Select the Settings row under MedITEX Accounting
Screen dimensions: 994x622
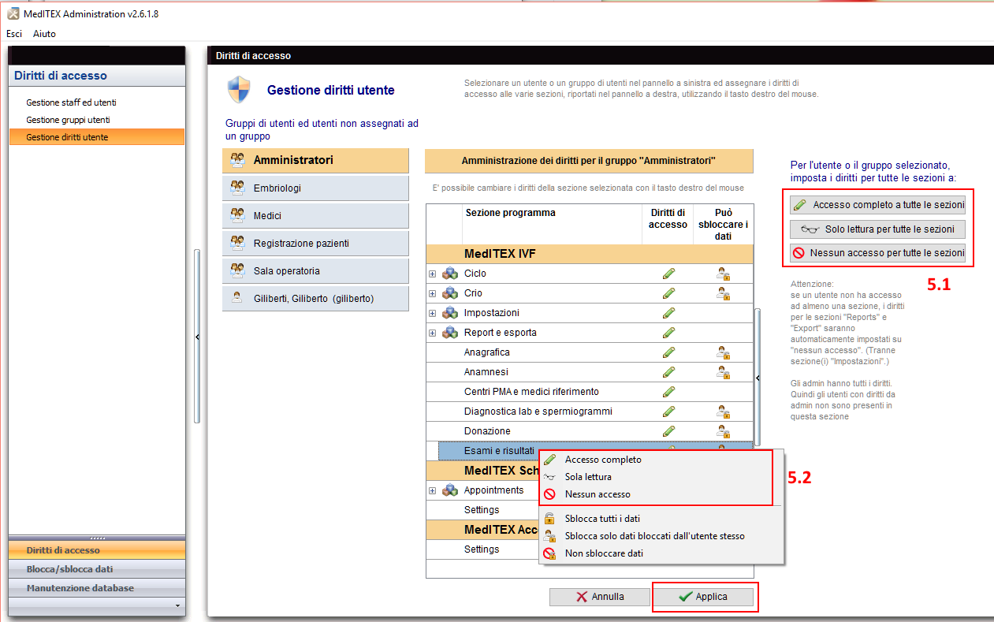point(482,549)
